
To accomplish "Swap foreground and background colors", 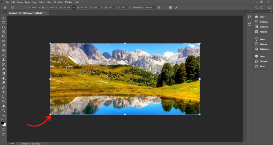I will [5, 119].
